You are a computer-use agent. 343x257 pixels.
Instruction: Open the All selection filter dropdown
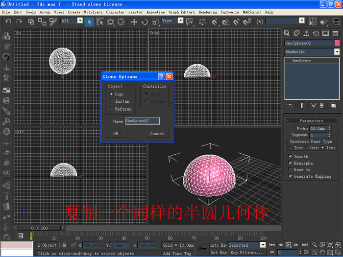[80, 21]
